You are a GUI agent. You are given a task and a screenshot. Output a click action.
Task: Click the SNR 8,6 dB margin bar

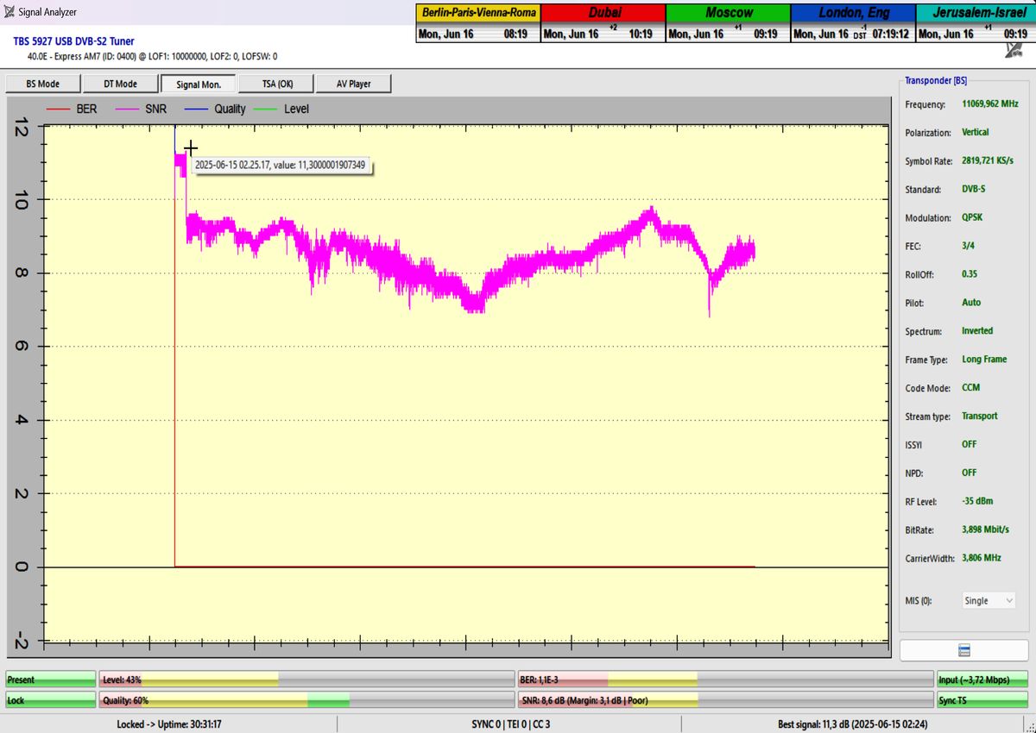tap(723, 700)
